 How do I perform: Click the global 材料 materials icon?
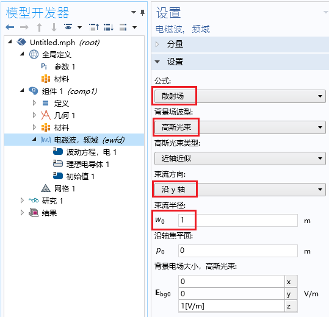click(x=46, y=79)
